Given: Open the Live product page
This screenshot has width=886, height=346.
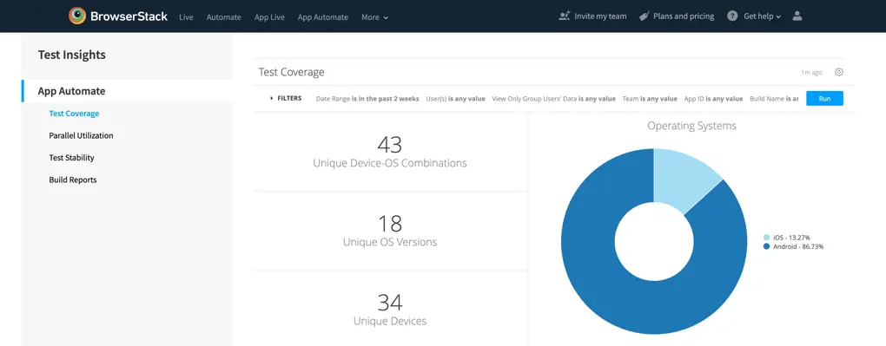Looking at the screenshot, I should 186,17.
